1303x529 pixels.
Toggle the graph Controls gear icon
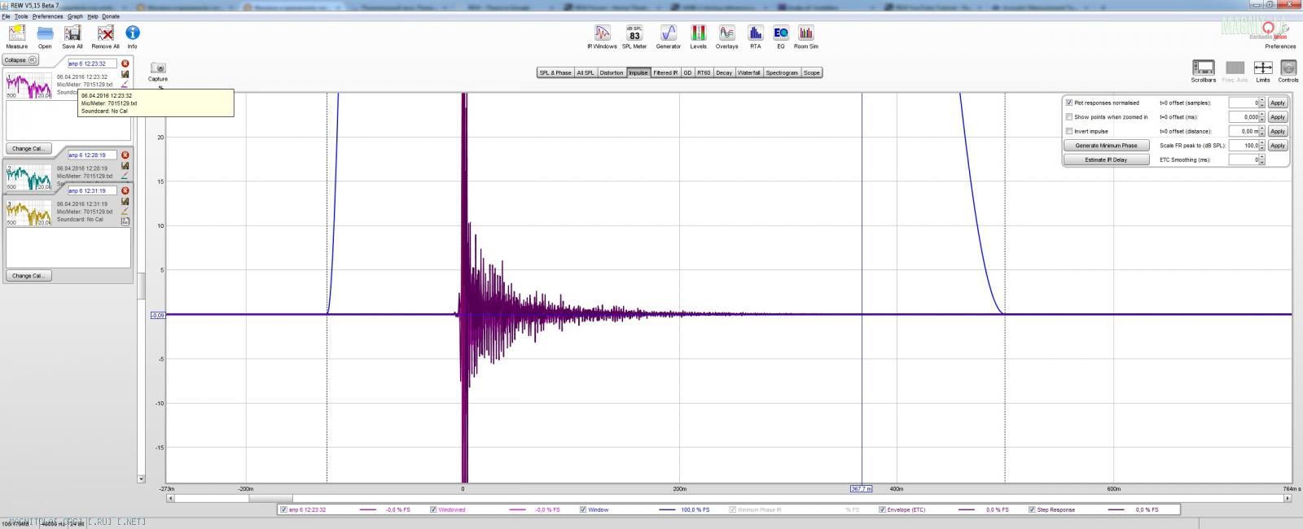(1288, 68)
